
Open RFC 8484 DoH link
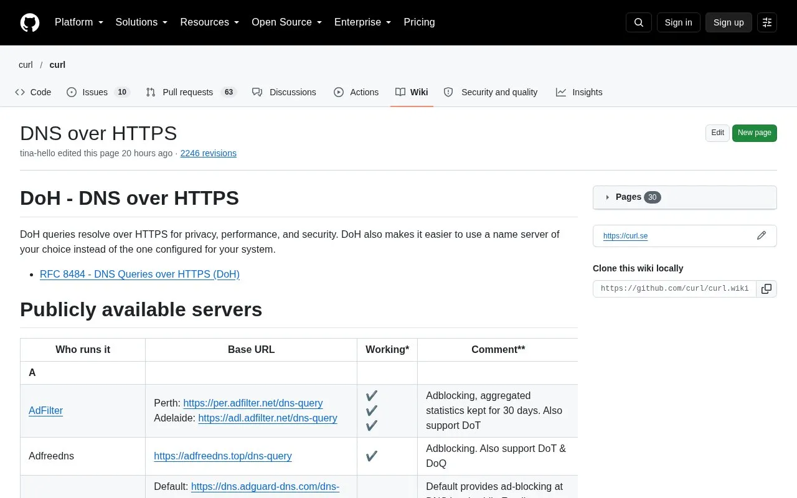point(139,274)
